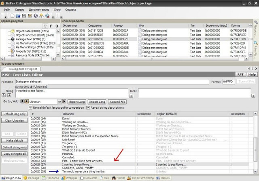
Task: Click the Make default button
Action: [x=15, y=141]
